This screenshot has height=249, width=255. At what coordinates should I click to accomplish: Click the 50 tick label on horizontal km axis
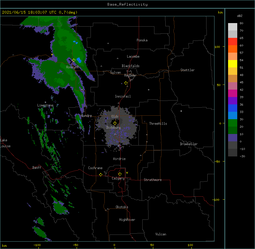152,245
